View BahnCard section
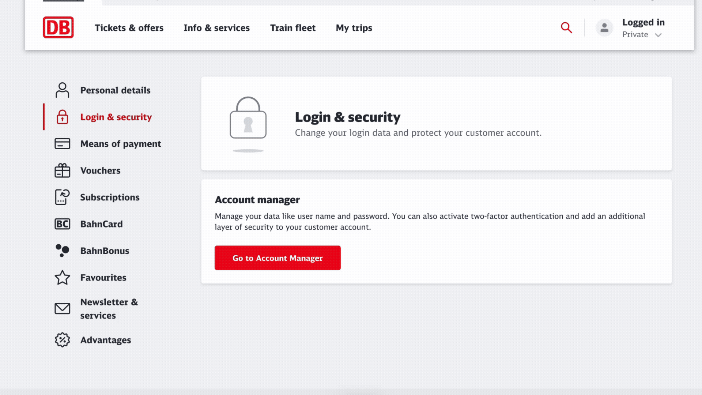 click(x=101, y=224)
